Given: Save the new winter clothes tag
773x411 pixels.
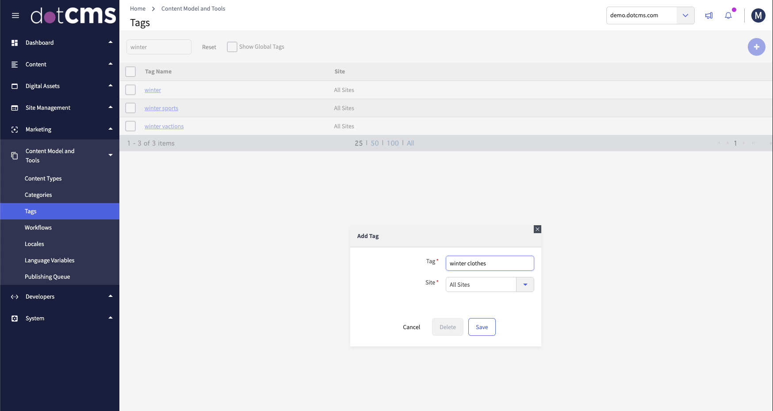Looking at the screenshot, I should 482,327.
